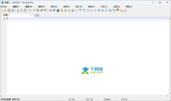The height and width of the screenshot is (101, 171).
Task: Click the Ln 1:0 status indicator
Action: point(71,99)
